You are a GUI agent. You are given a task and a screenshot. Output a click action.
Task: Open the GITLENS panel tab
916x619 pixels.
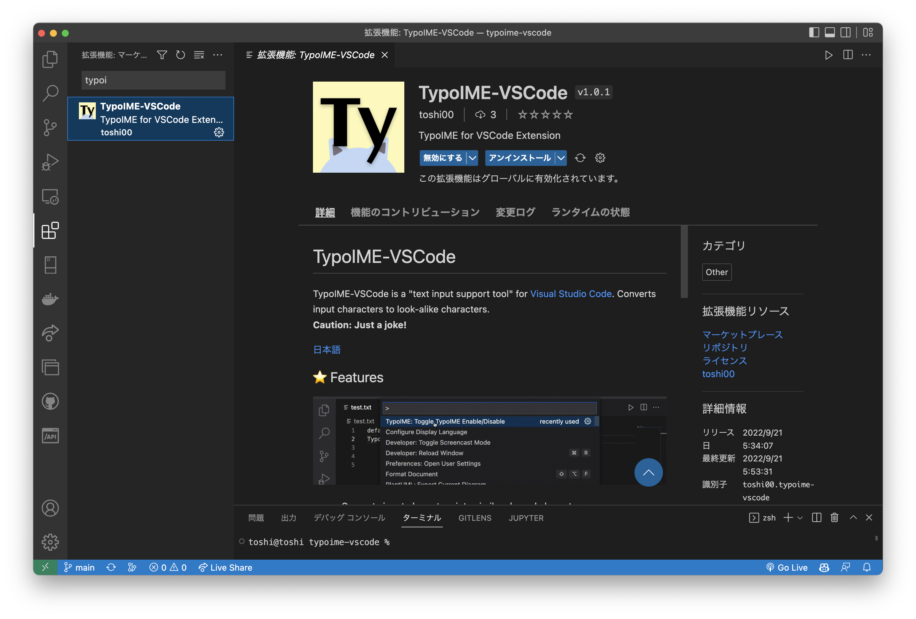point(475,518)
